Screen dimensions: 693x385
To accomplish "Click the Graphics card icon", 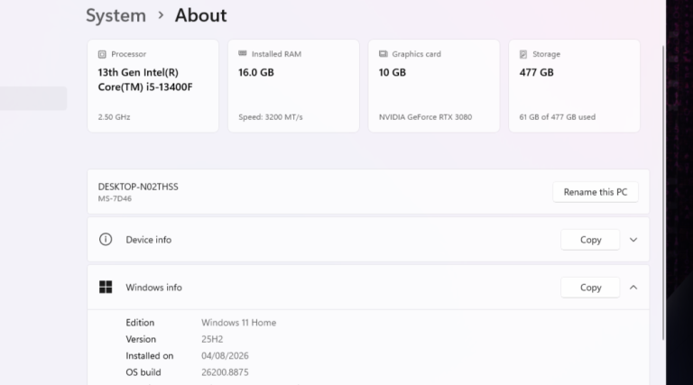I will [383, 54].
